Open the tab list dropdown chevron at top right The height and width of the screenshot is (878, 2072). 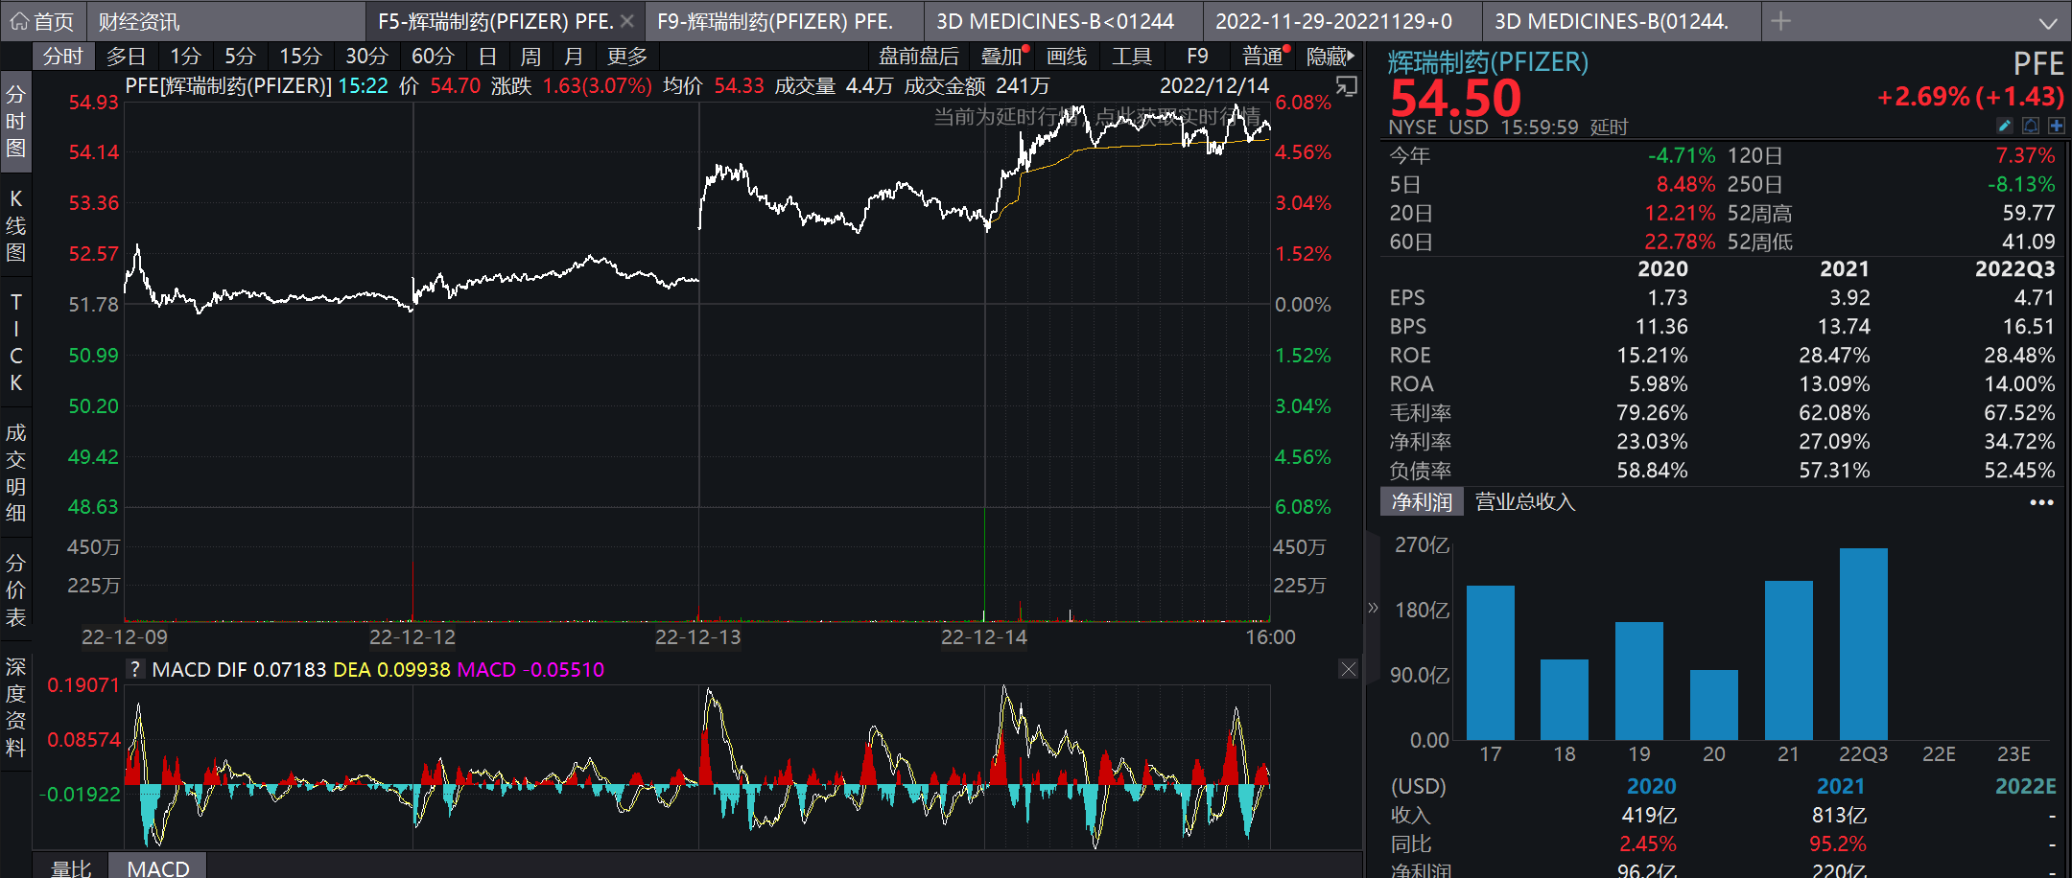coord(2047,22)
